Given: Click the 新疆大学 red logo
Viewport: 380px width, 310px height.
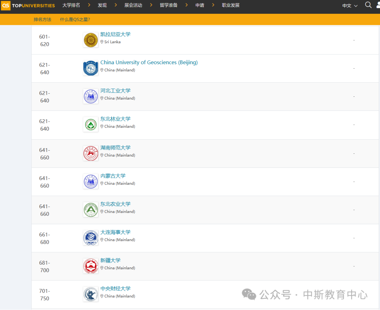Looking at the screenshot, I should coord(91,266).
